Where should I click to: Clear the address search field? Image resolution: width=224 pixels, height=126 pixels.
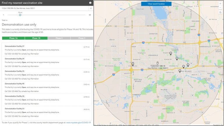(91, 8)
